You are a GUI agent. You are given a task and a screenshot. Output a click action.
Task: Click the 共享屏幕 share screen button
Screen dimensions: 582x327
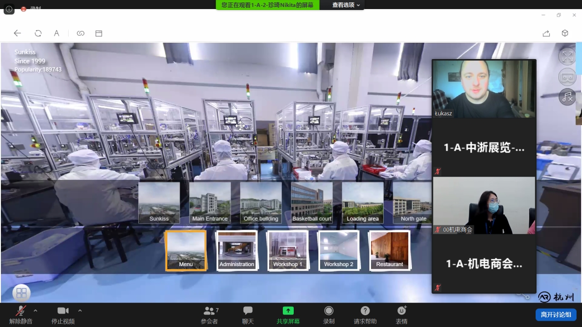(x=288, y=315)
